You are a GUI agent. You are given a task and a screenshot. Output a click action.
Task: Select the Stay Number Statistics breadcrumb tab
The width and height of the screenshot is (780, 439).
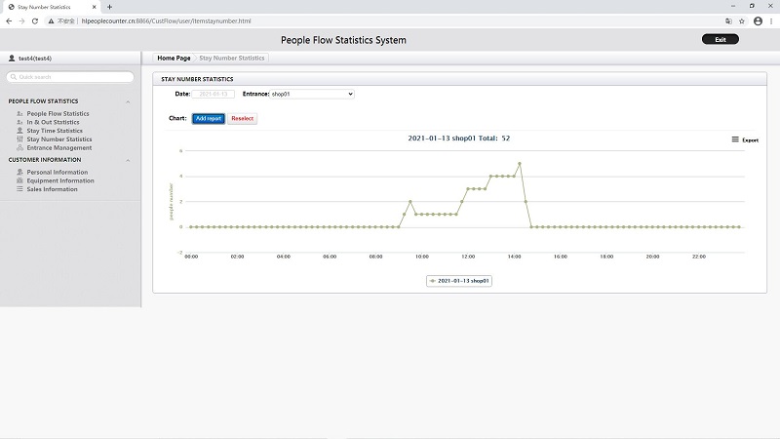tap(232, 58)
